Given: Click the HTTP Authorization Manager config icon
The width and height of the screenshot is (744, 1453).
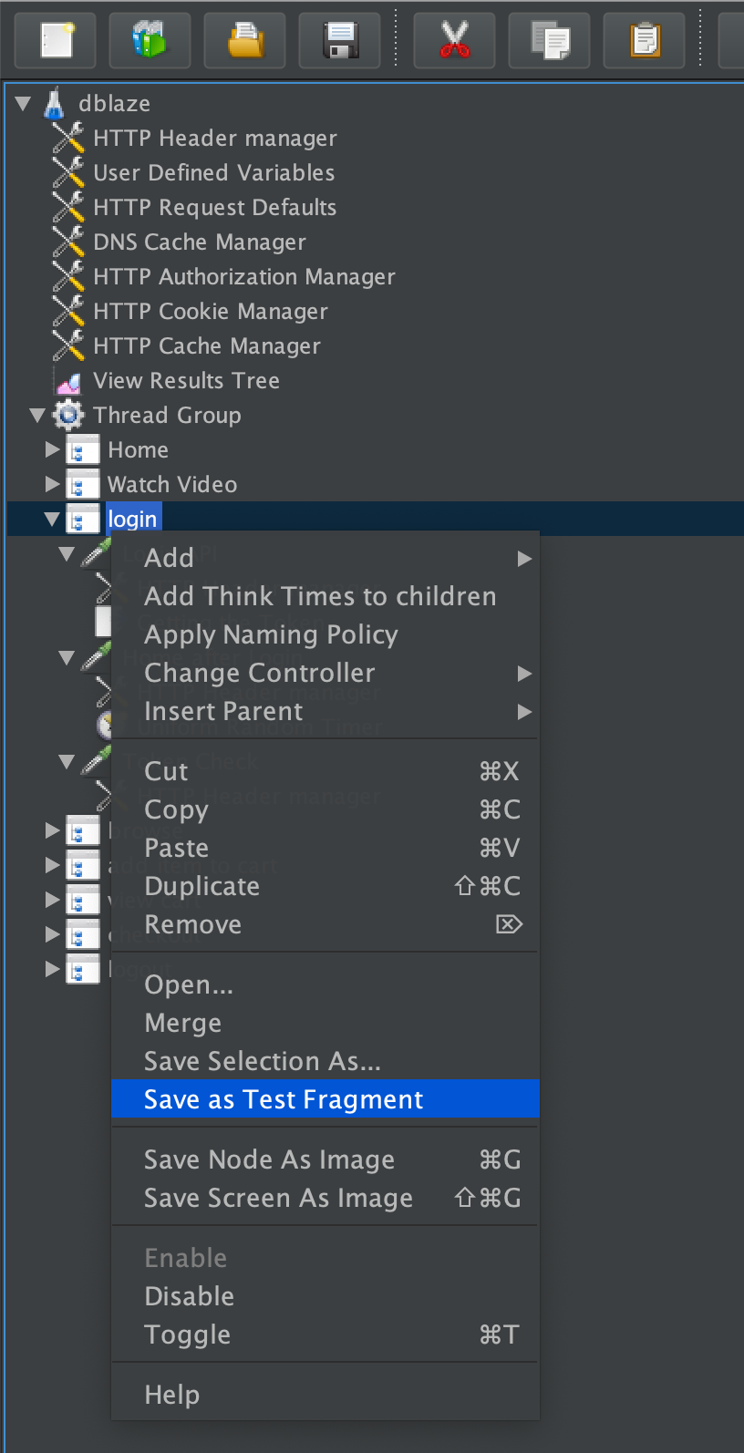Looking at the screenshot, I should pos(68,276).
